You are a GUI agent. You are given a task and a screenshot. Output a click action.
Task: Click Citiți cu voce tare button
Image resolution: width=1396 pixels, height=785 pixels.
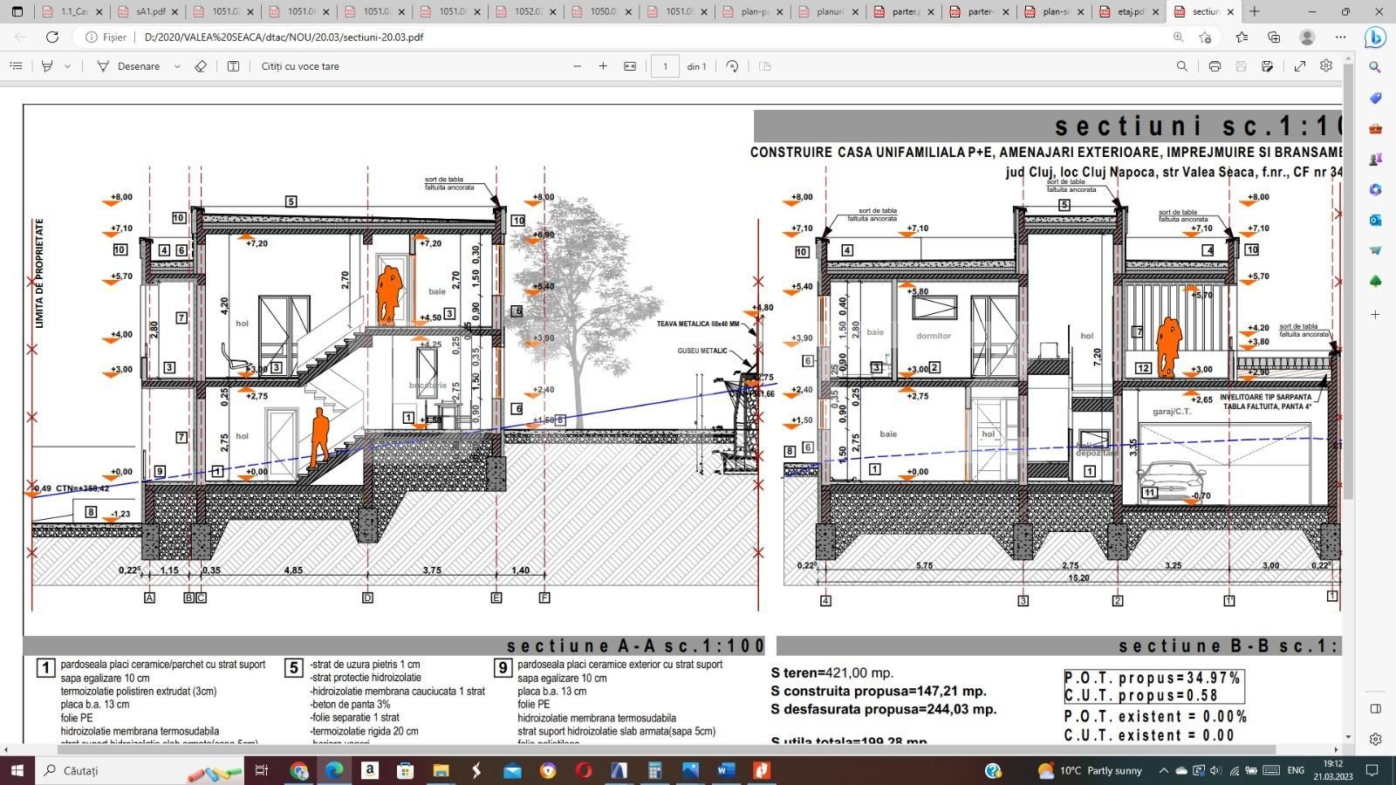click(300, 66)
